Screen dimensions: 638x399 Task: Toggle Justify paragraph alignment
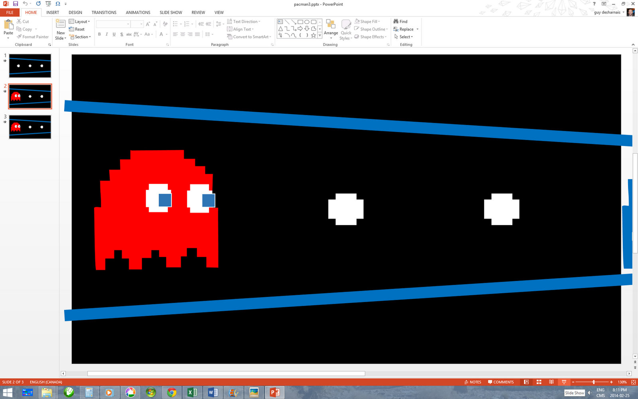tap(197, 34)
